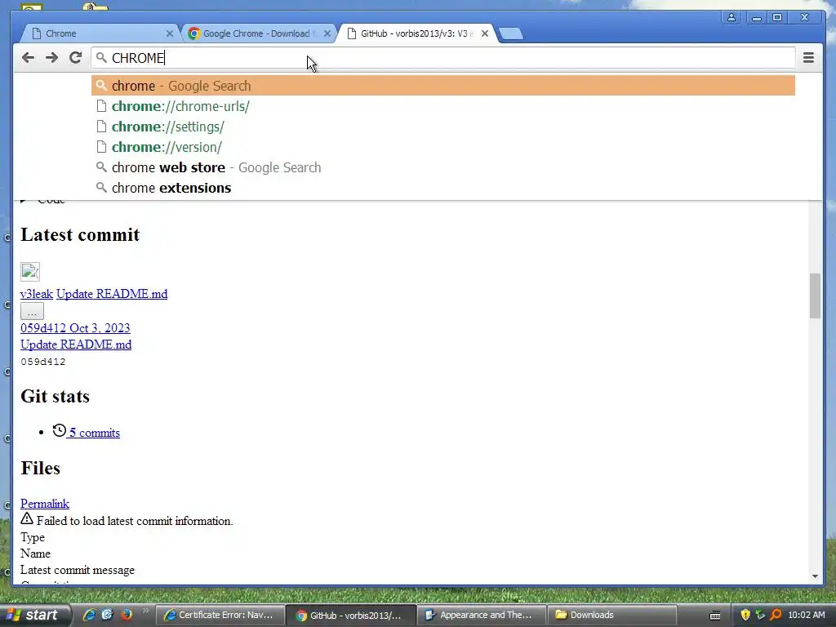
Task: Click the people/profile icon in title bar
Action: point(731,18)
